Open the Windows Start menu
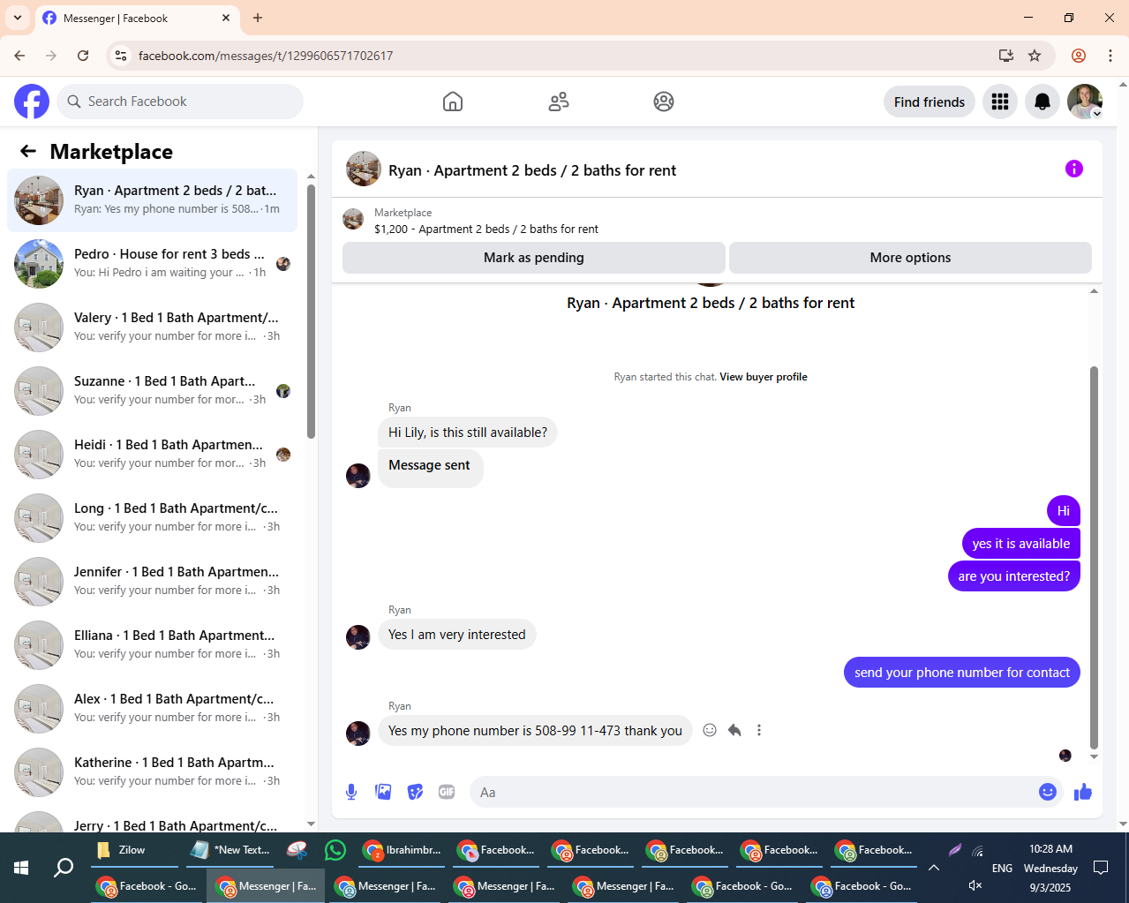1129x903 pixels. coord(21,868)
